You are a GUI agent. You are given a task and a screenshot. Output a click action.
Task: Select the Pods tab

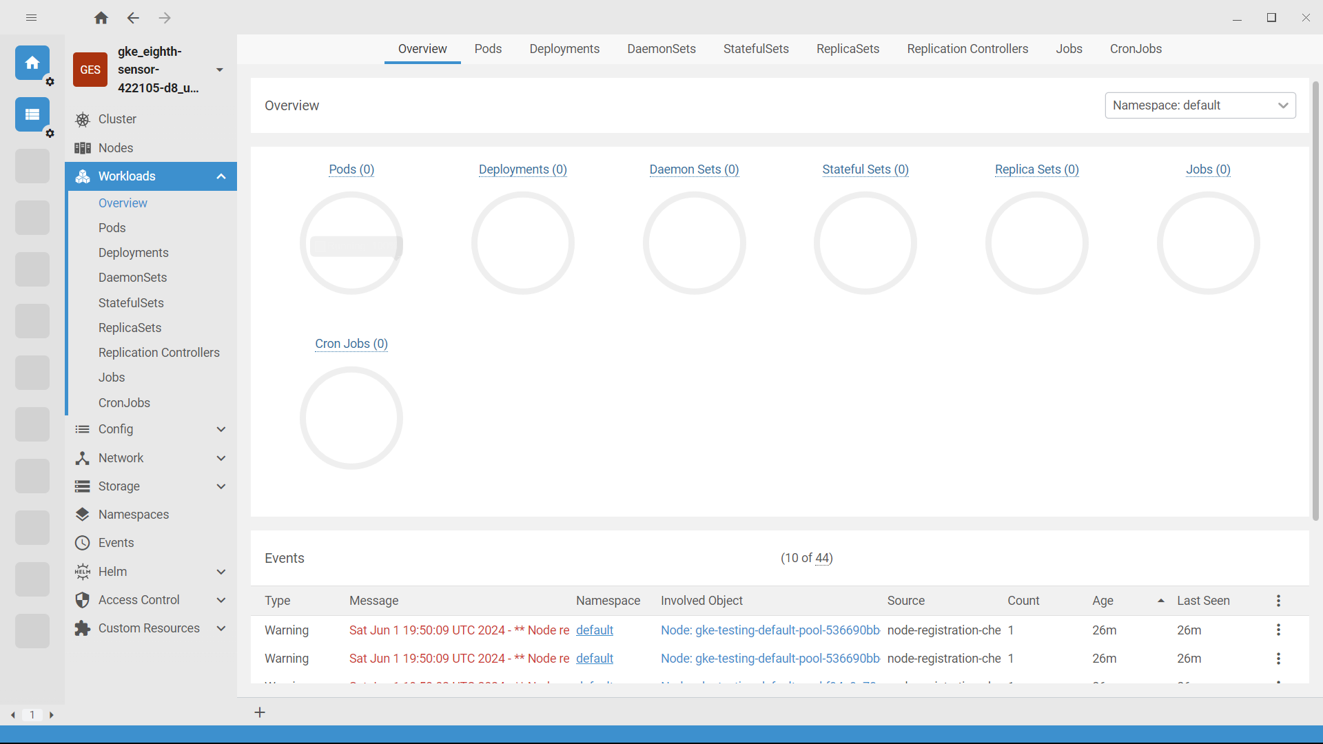coord(487,48)
